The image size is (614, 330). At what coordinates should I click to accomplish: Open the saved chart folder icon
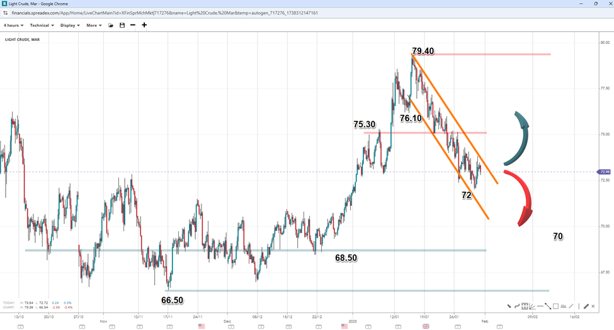point(111,25)
